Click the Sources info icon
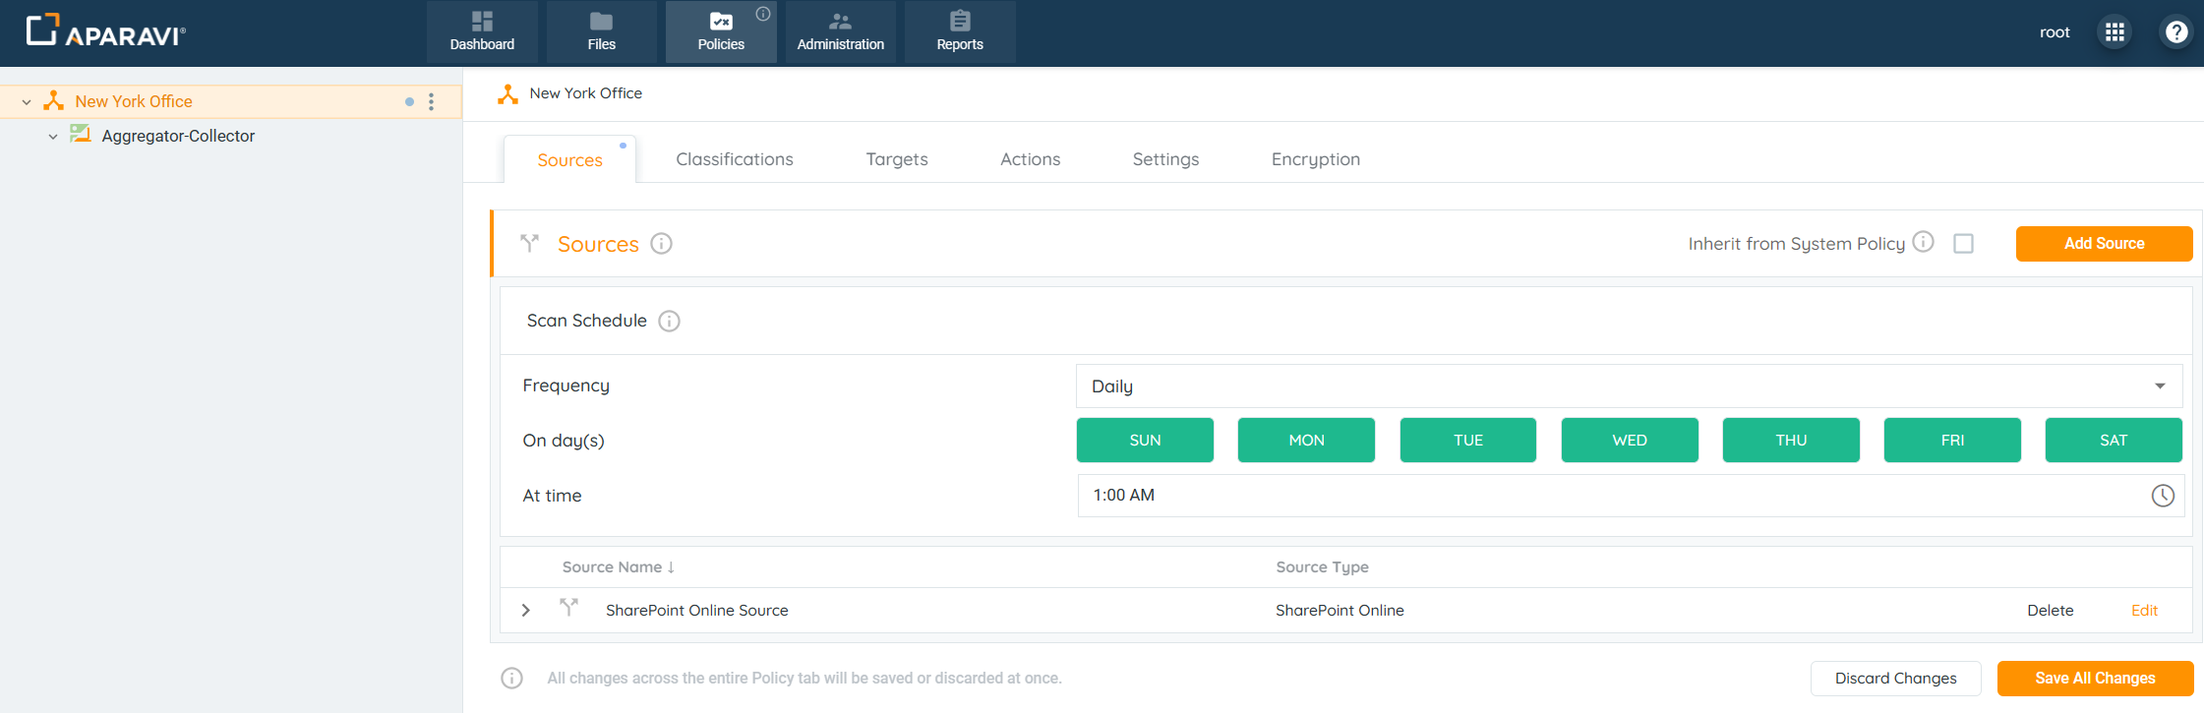The width and height of the screenshot is (2204, 713). click(x=662, y=244)
